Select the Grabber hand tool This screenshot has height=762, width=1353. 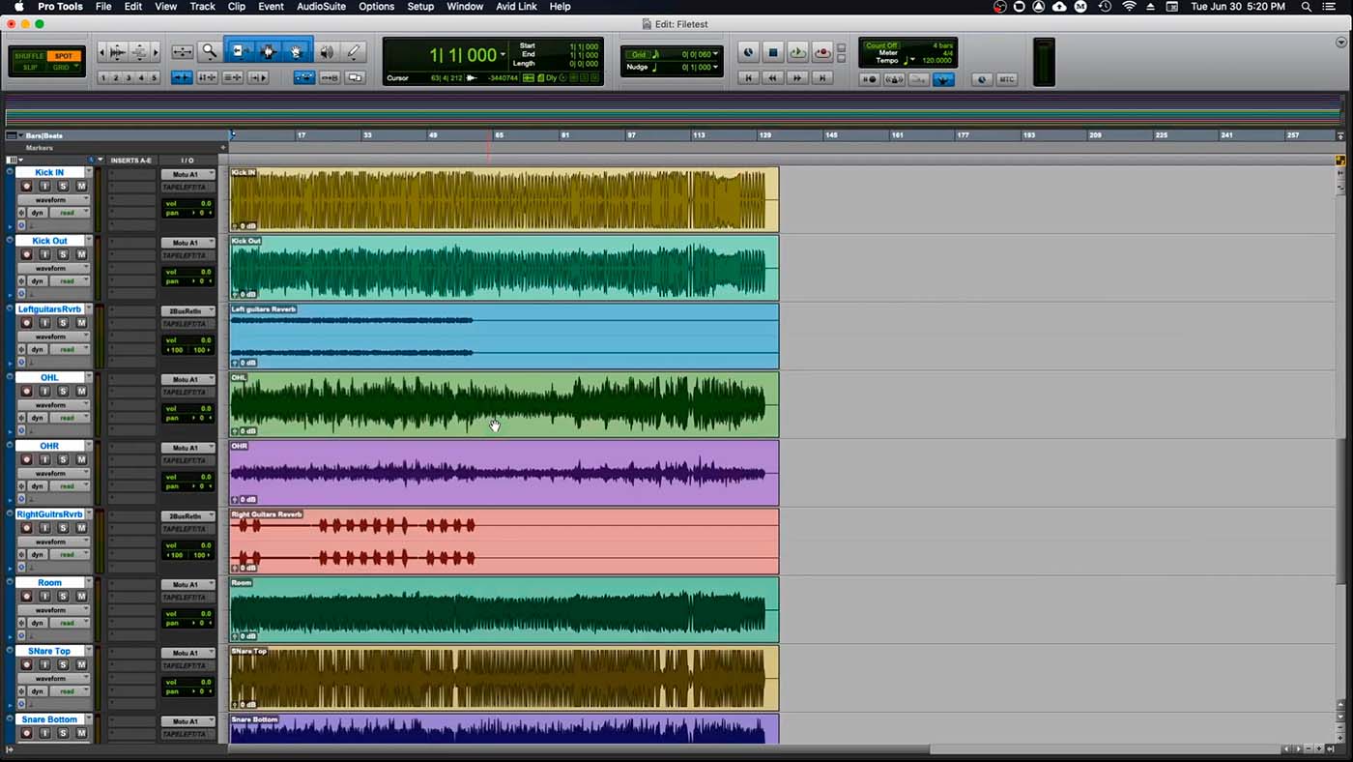click(297, 51)
